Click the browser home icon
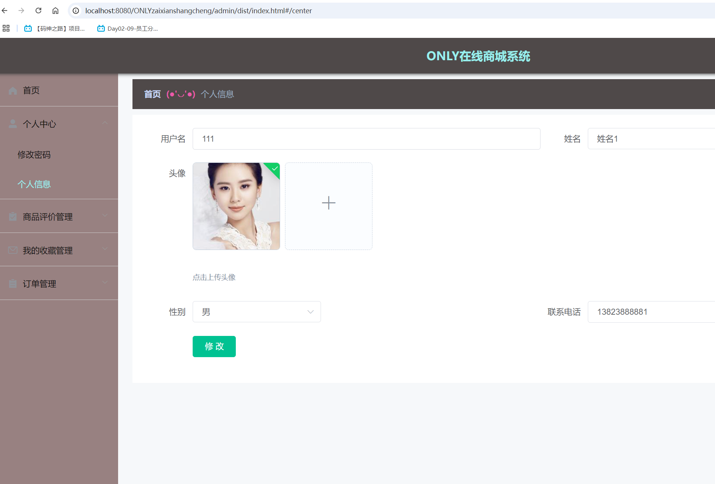The image size is (715, 484). click(x=55, y=11)
